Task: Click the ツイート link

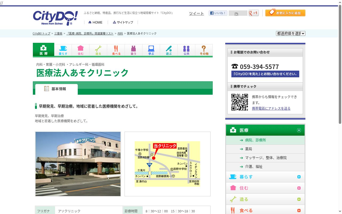Action: (196, 13)
